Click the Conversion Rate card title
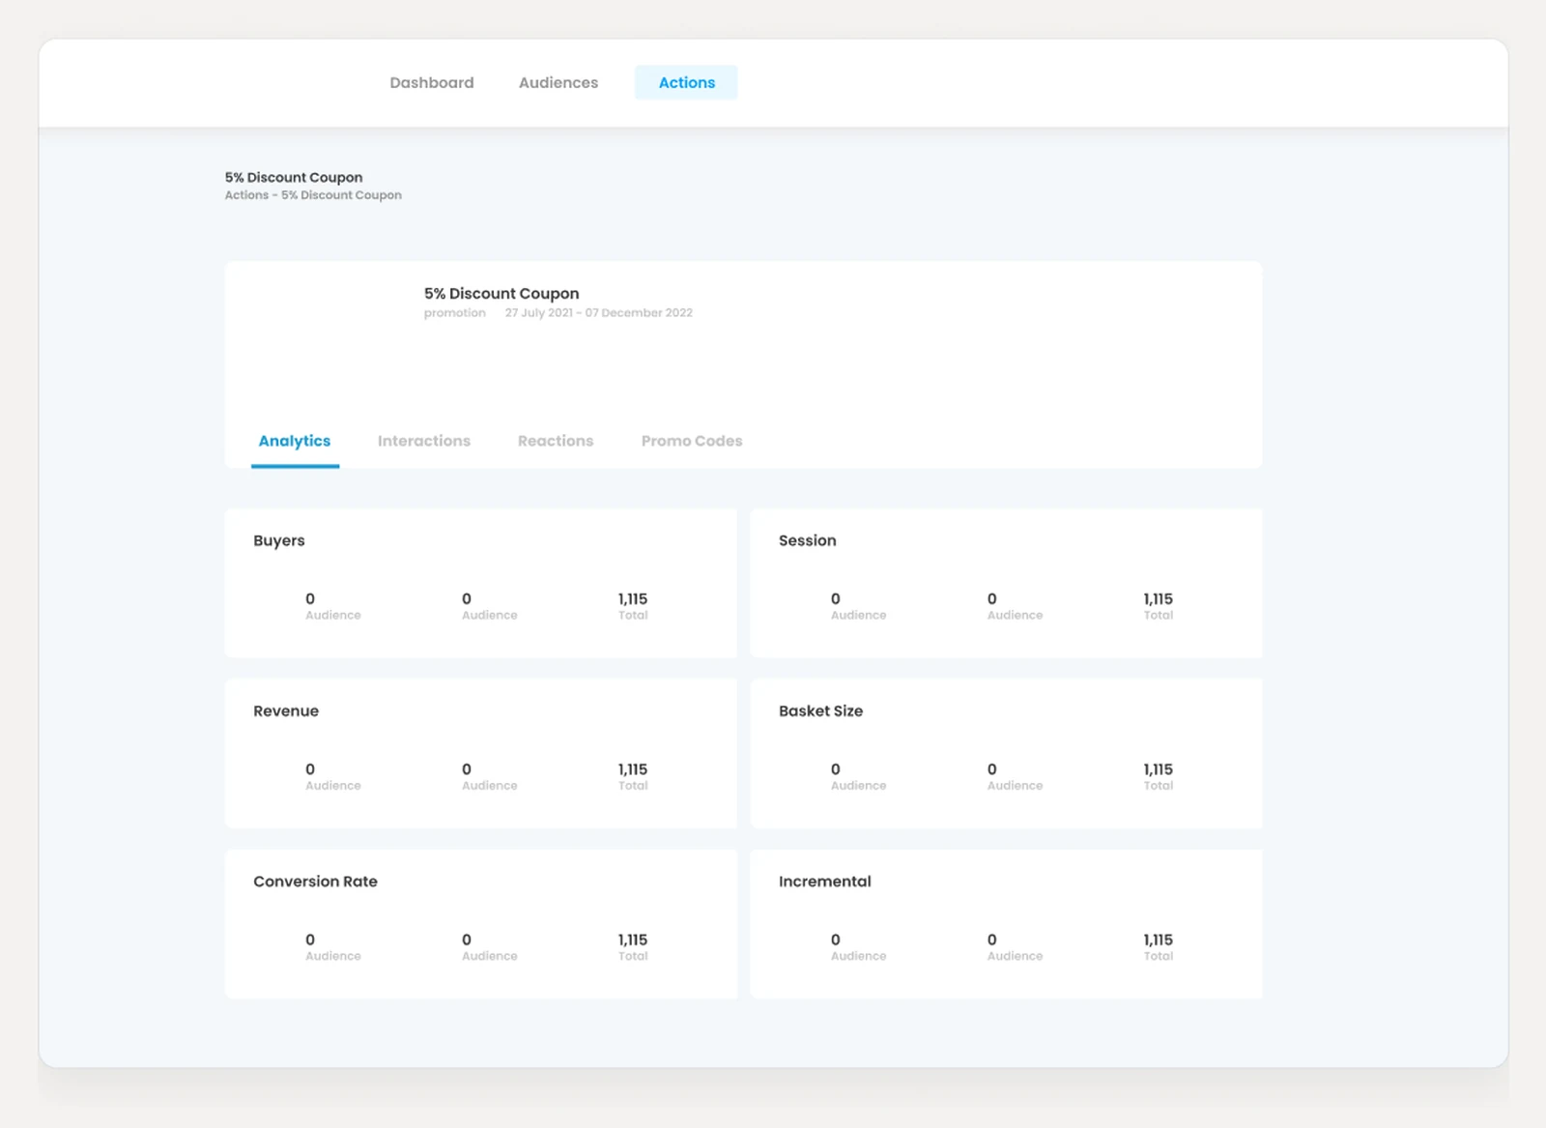Screen dimensions: 1546x1128 pyautogui.click(x=315, y=882)
